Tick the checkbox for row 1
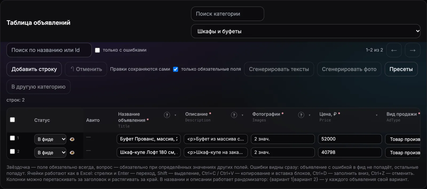Screen dimensions: 427x189 [12, 138]
